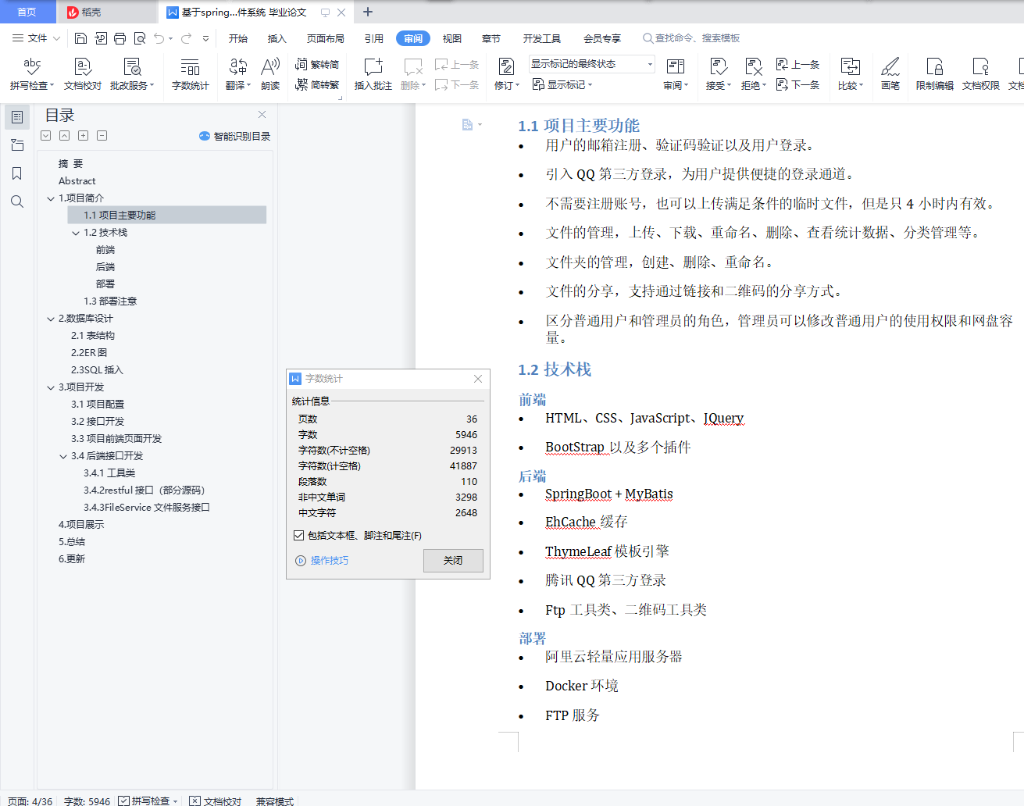Viewport: 1024px width, 806px height.
Task: Open the 引用 ribbon tab
Action: [374, 38]
